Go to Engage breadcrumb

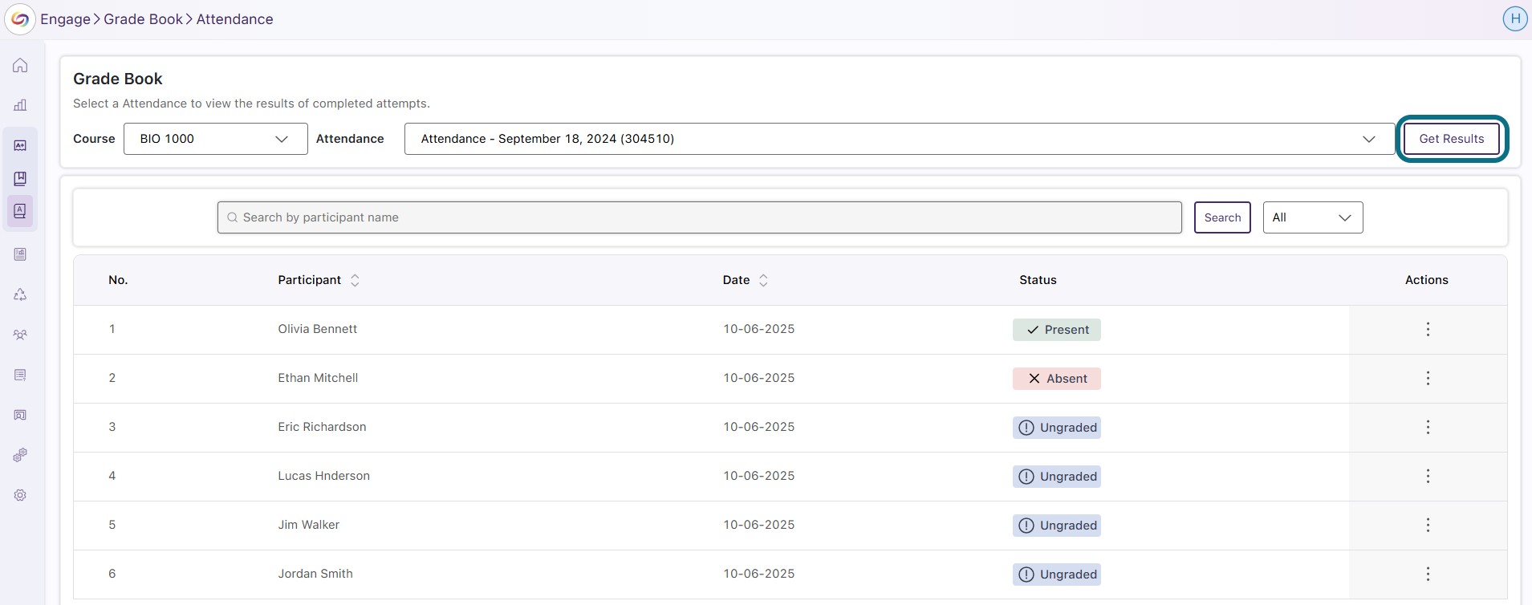[x=65, y=19]
